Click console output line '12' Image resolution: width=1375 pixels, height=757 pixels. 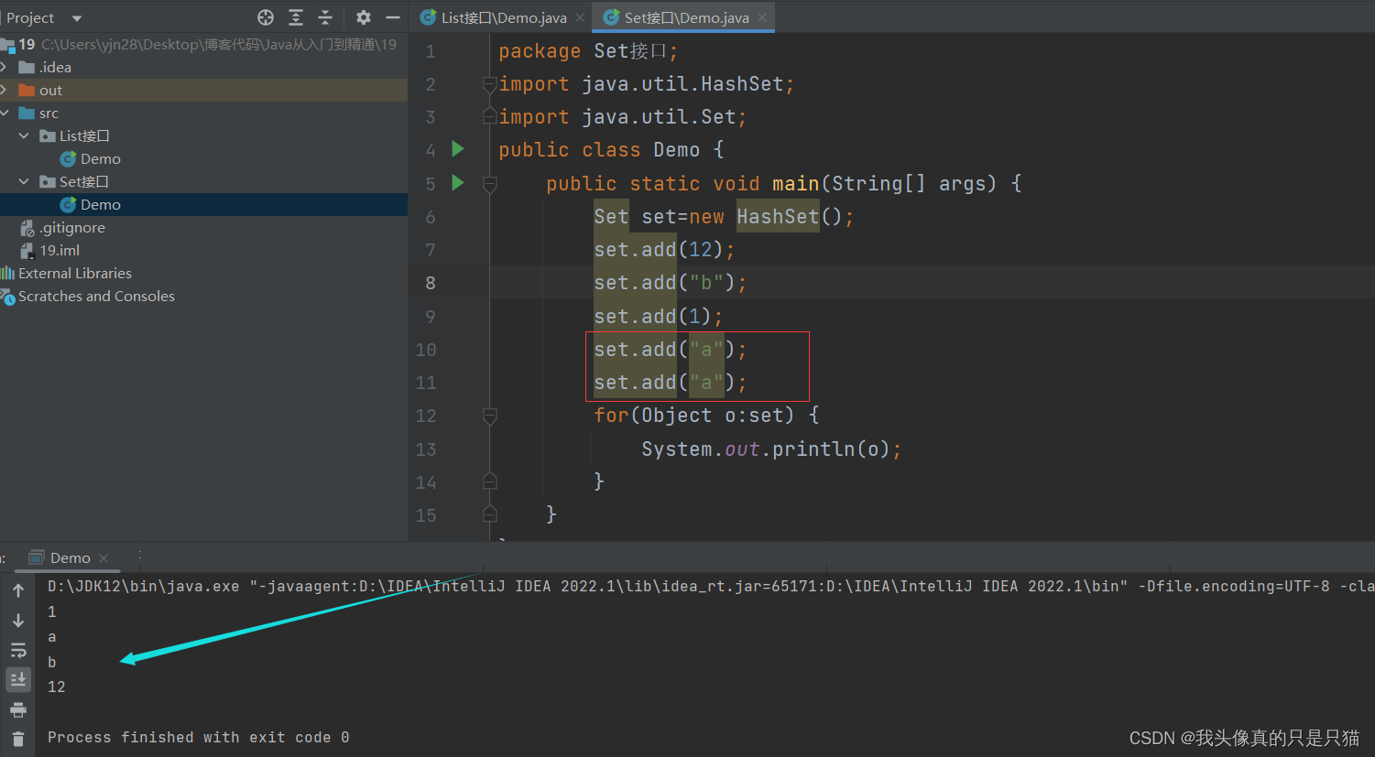[57, 687]
